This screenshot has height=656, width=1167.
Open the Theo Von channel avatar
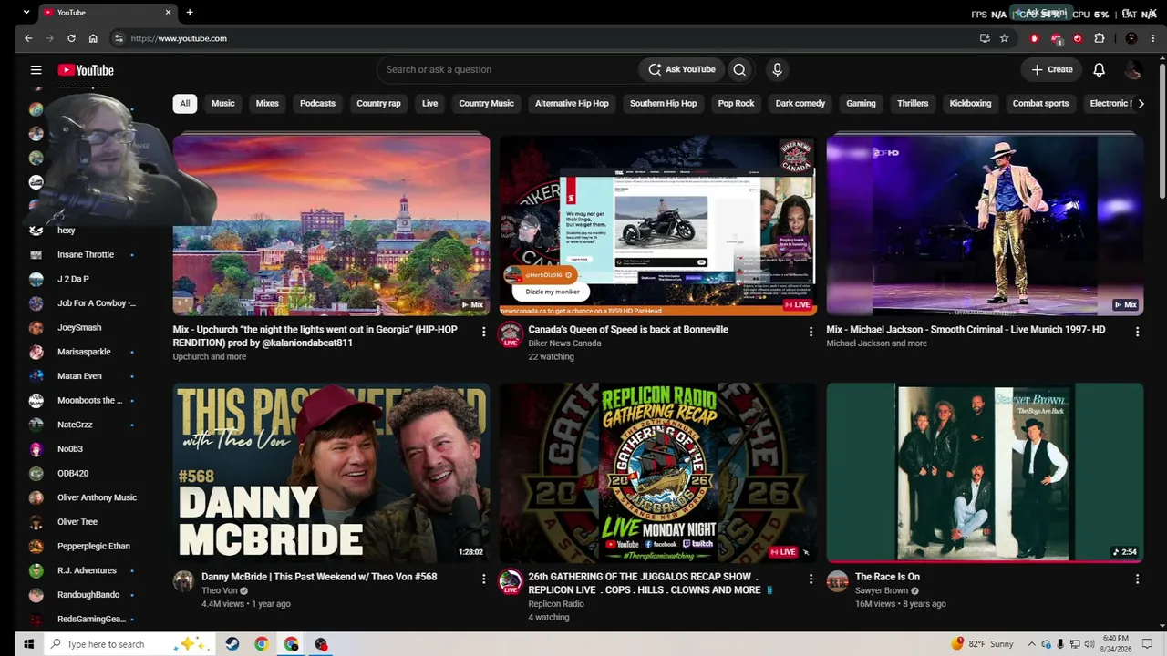coord(184,581)
